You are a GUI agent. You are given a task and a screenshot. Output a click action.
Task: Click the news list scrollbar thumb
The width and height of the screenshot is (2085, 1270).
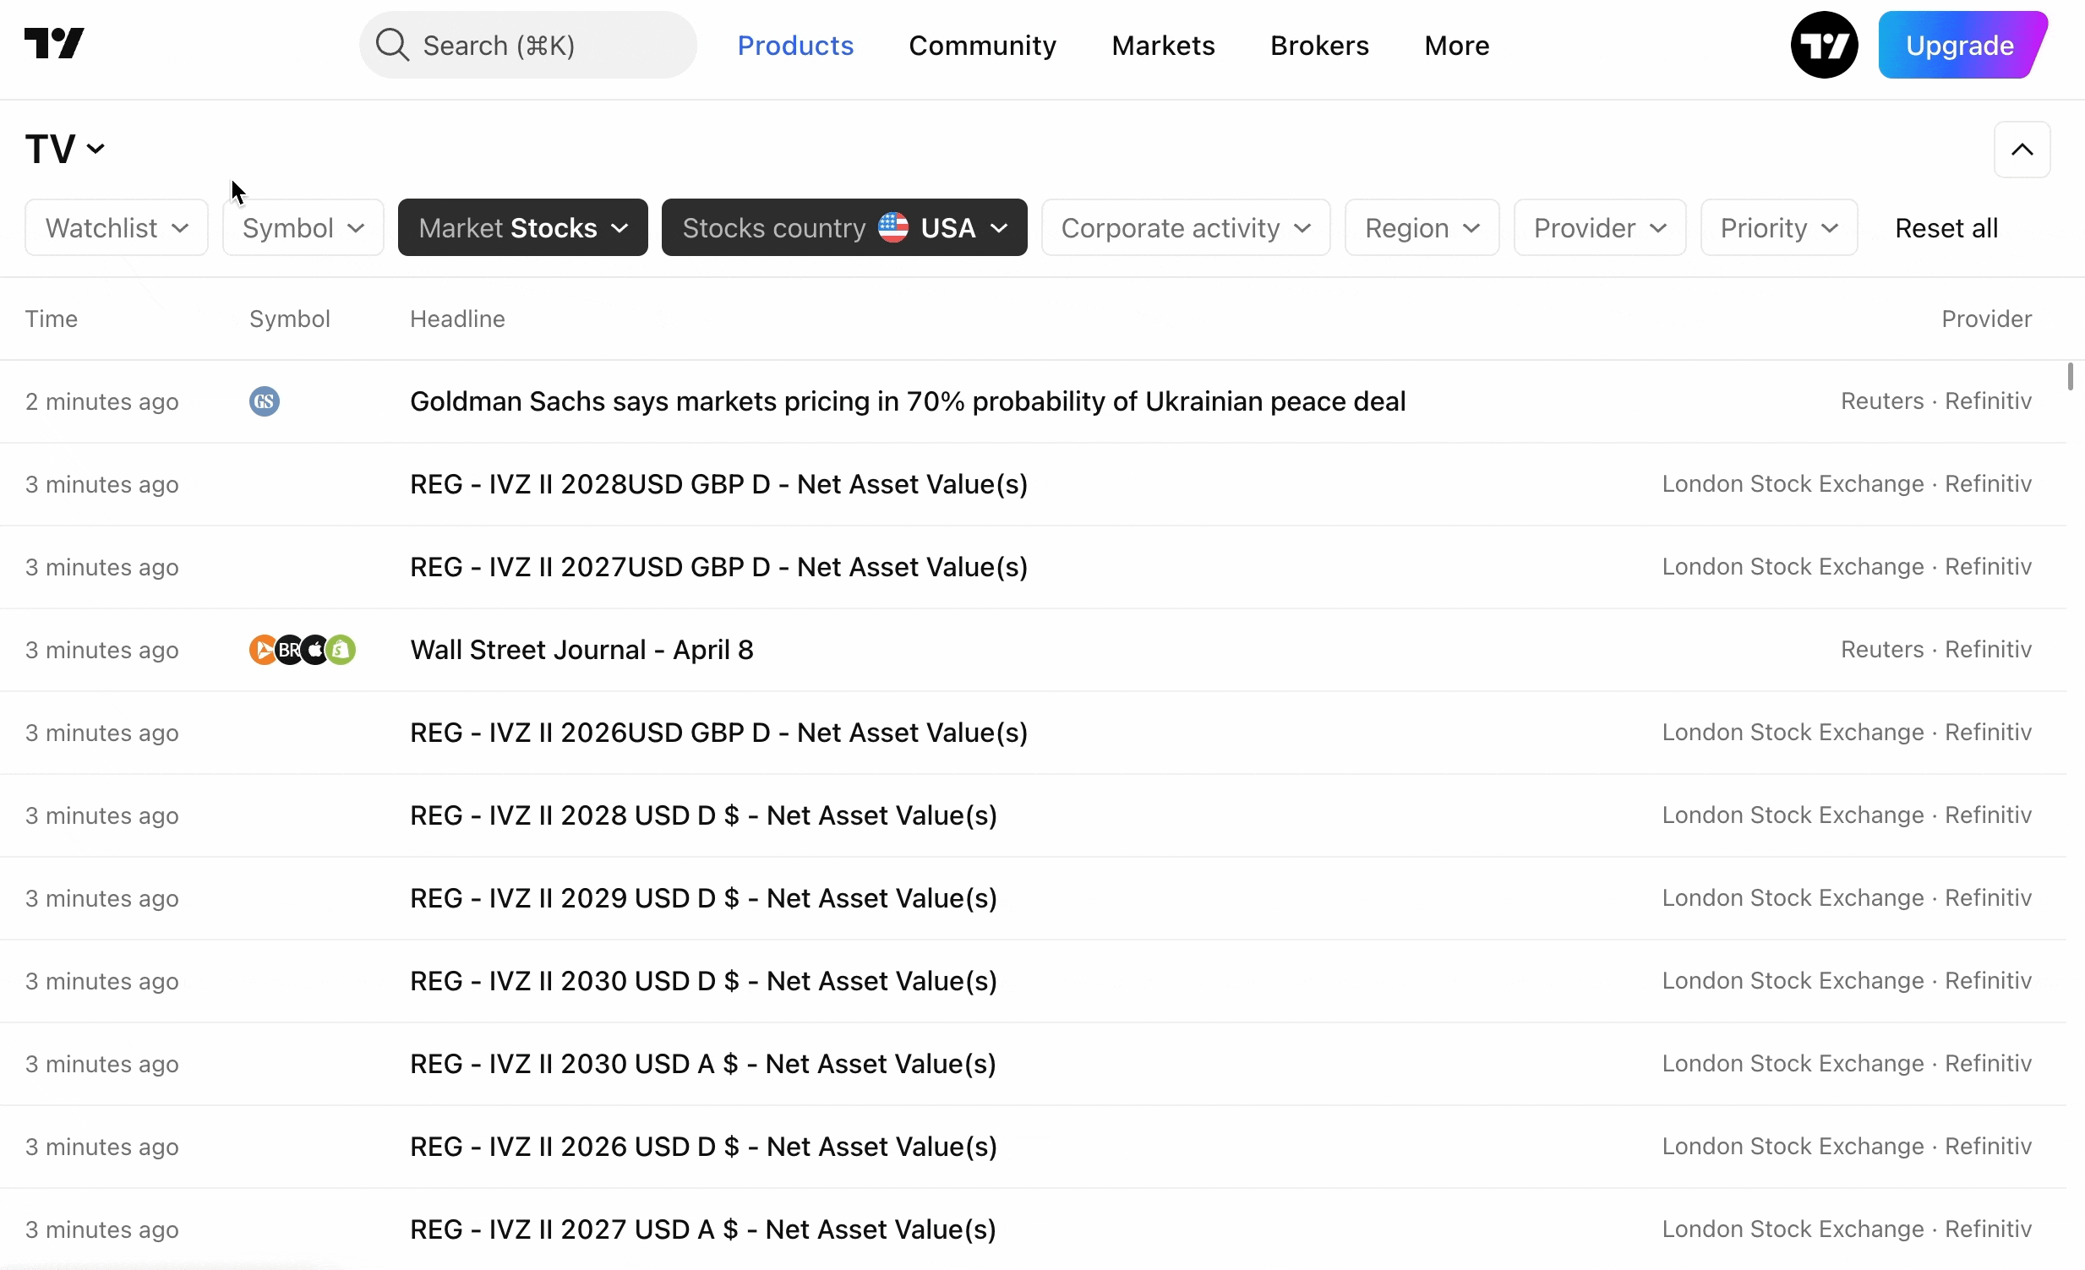coord(2070,376)
